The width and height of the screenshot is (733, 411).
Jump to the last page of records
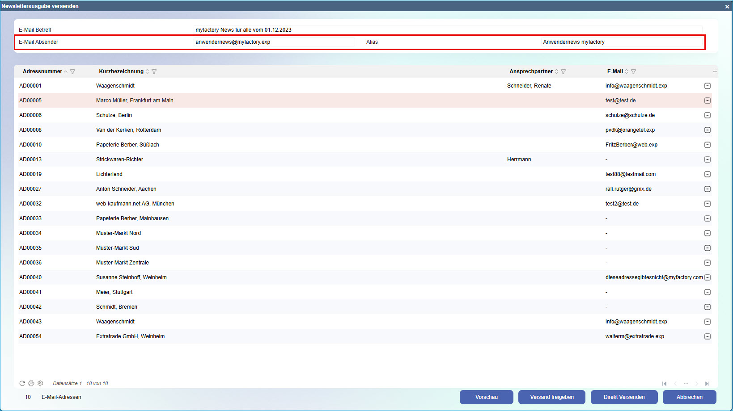coord(707,384)
